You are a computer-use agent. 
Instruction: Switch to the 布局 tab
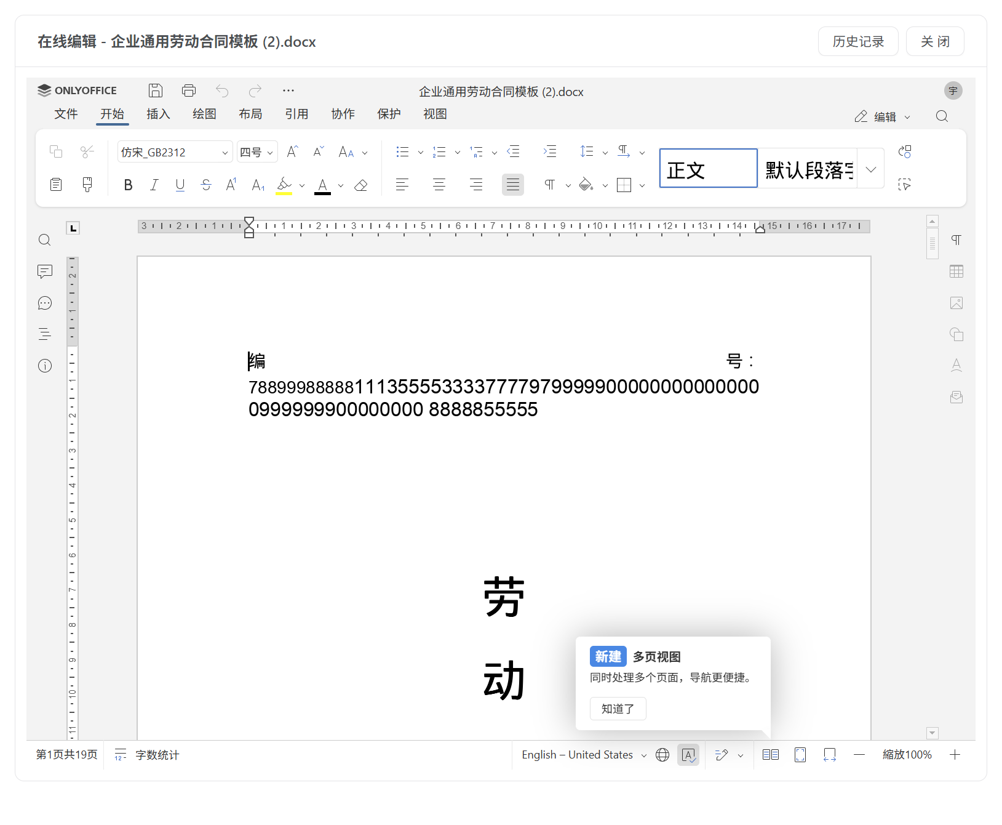pos(250,114)
